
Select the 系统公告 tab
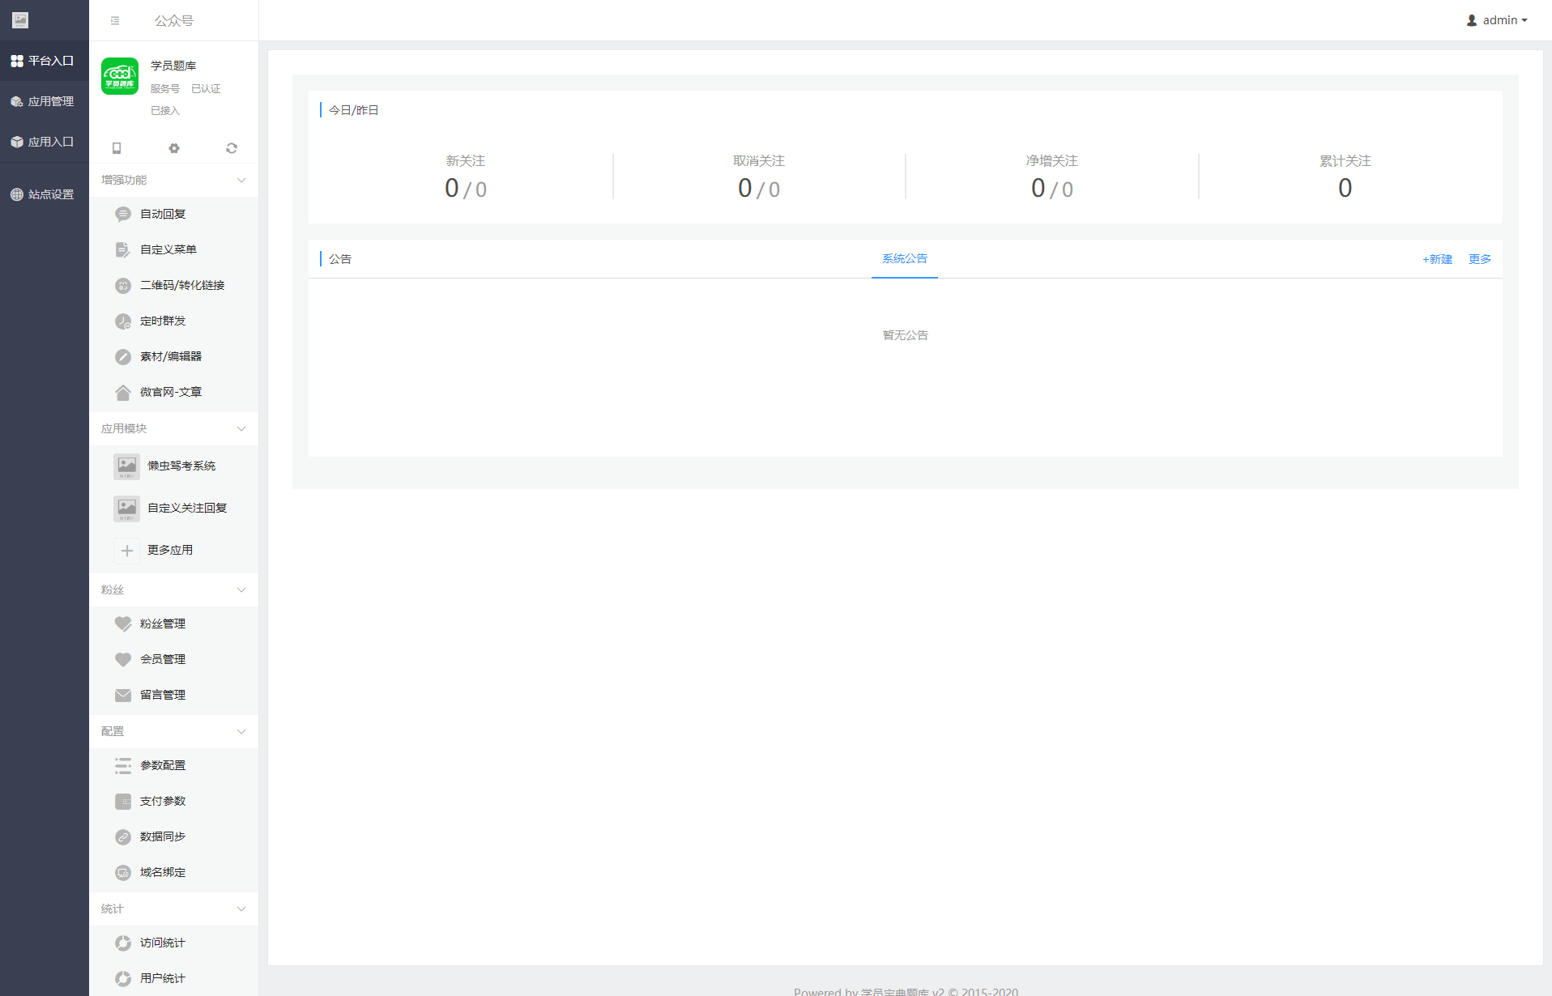[x=905, y=259]
